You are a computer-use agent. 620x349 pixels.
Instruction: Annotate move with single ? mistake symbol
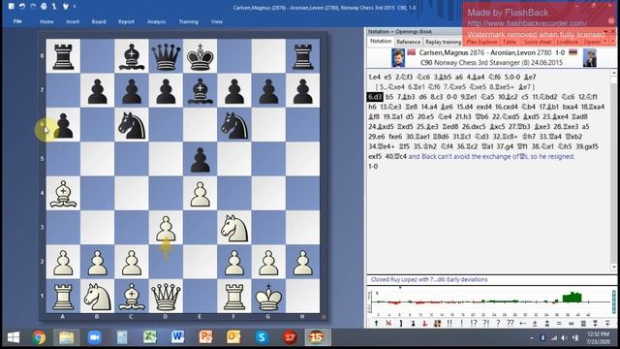[498, 323]
